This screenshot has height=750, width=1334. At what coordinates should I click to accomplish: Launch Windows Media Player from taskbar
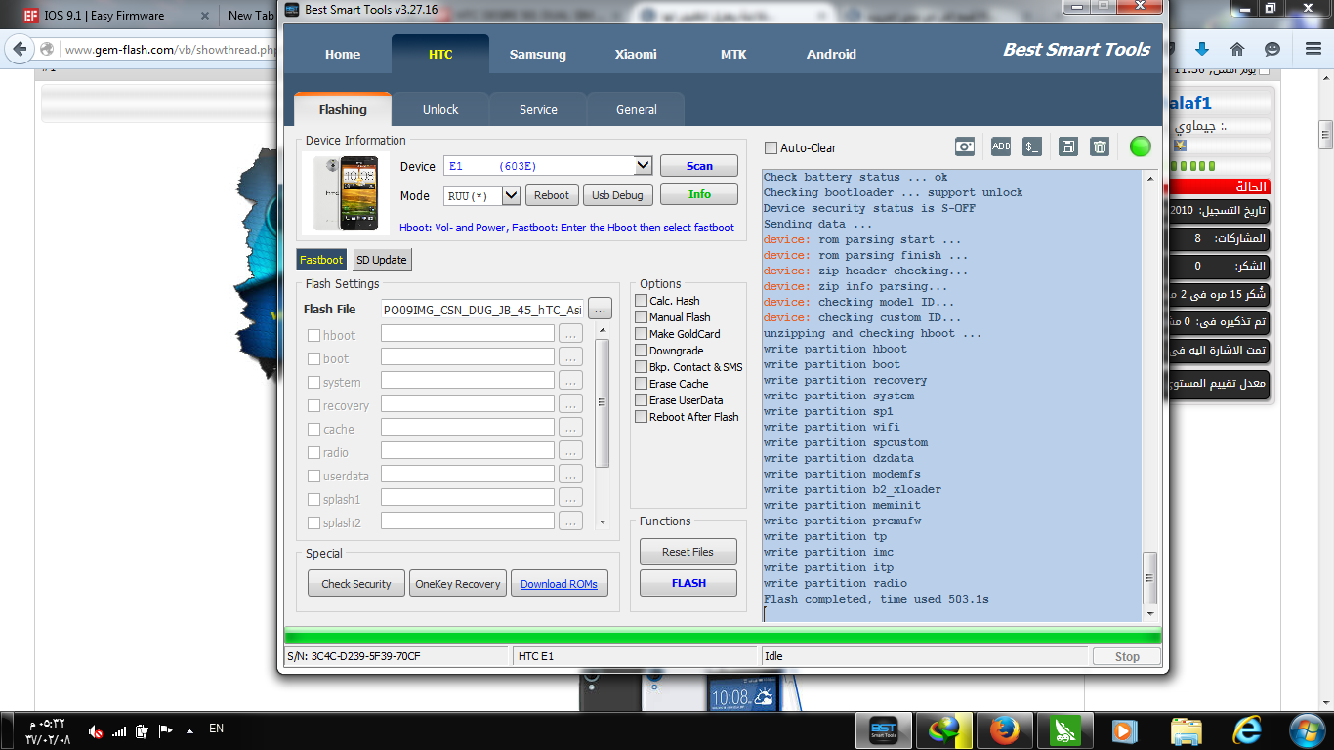1125,730
